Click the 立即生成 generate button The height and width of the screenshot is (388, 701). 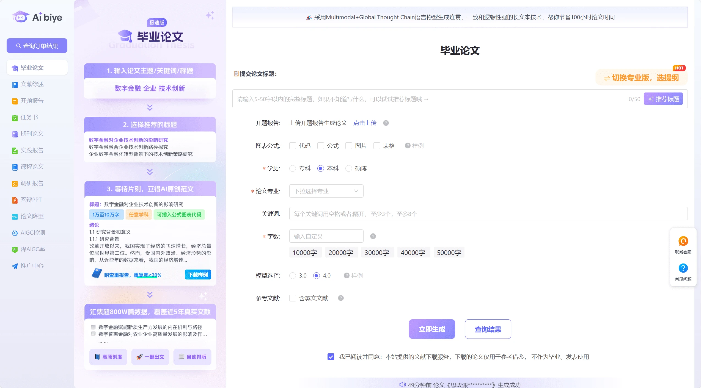point(432,329)
